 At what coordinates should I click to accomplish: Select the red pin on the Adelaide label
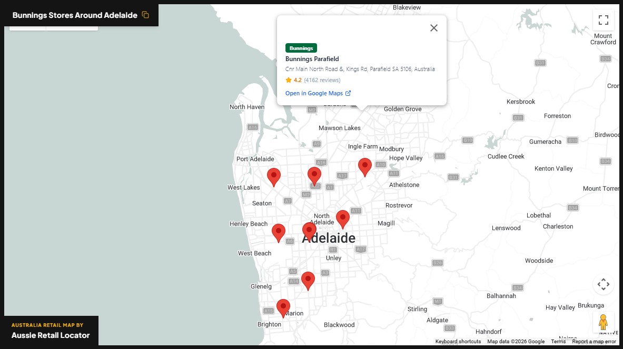pyautogui.click(x=309, y=232)
